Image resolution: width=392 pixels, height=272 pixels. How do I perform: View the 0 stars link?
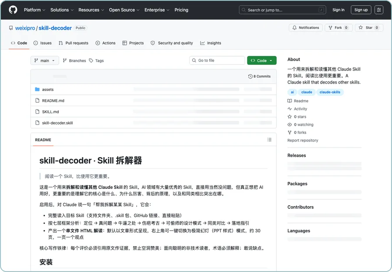coord(297,117)
